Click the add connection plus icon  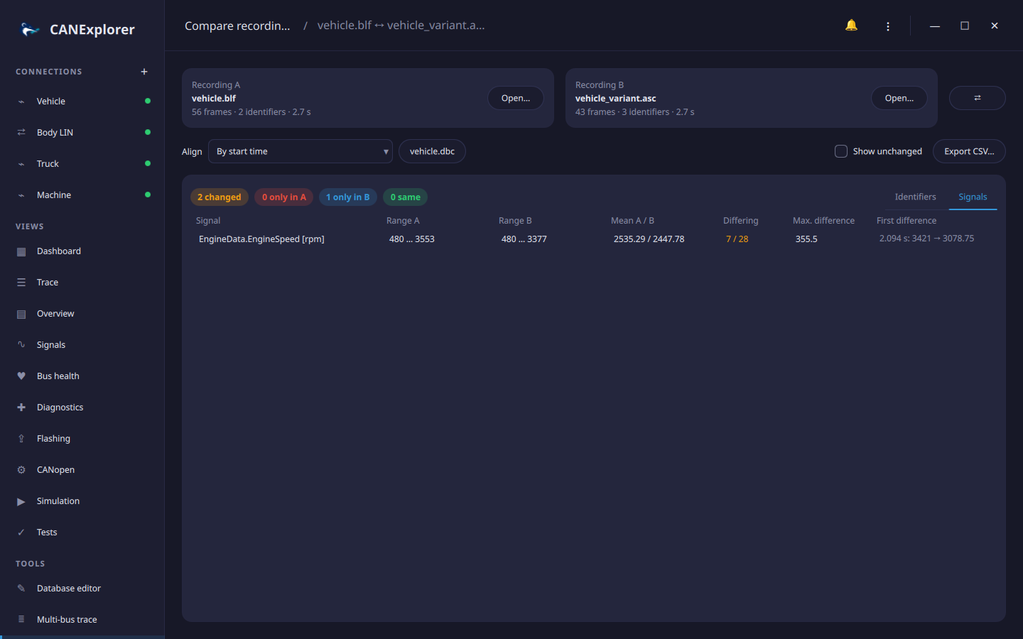click(144, 72)
